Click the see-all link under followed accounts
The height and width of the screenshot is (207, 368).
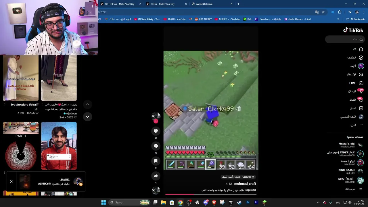(x=354, y=189)
